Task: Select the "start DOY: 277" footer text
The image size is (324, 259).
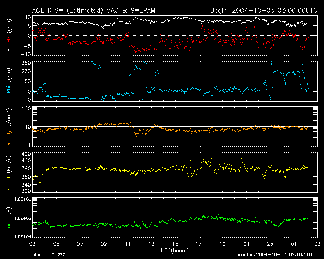Action: tap(49, 255)
